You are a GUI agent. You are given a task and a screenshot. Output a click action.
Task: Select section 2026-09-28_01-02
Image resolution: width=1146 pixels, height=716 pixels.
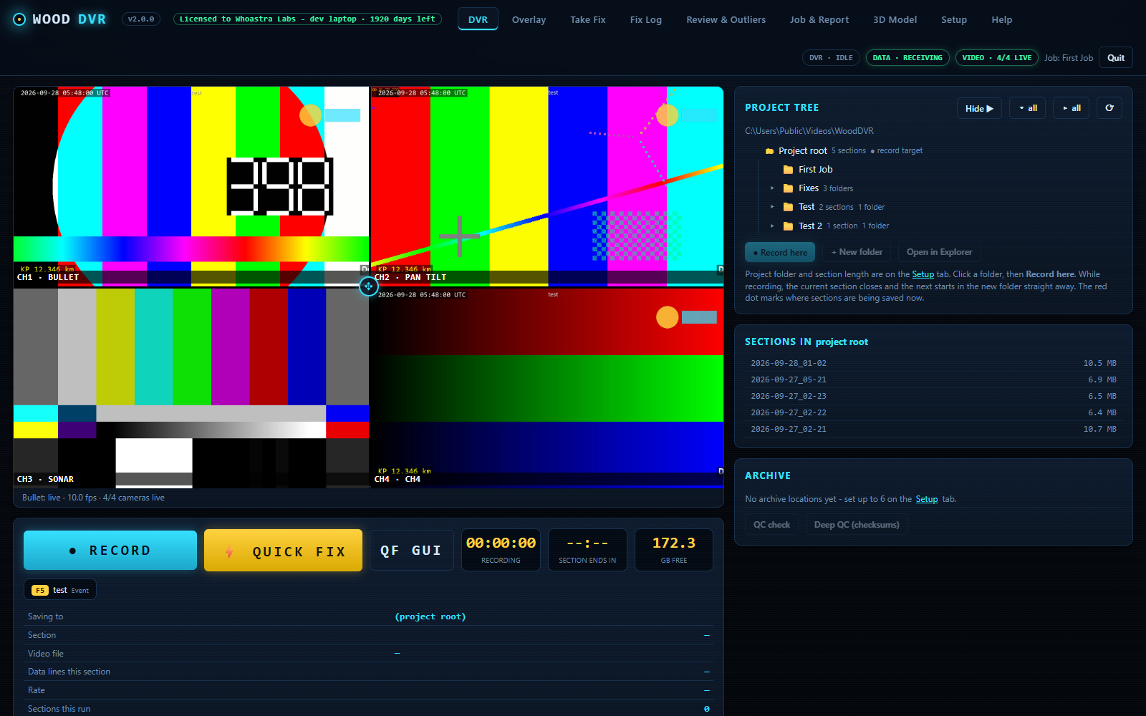pos(933,363)
